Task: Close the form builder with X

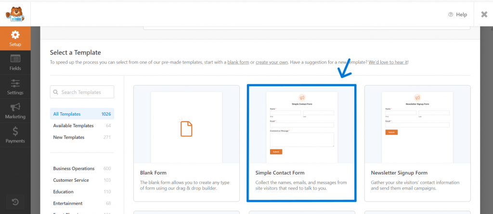Action: (484, 14)
